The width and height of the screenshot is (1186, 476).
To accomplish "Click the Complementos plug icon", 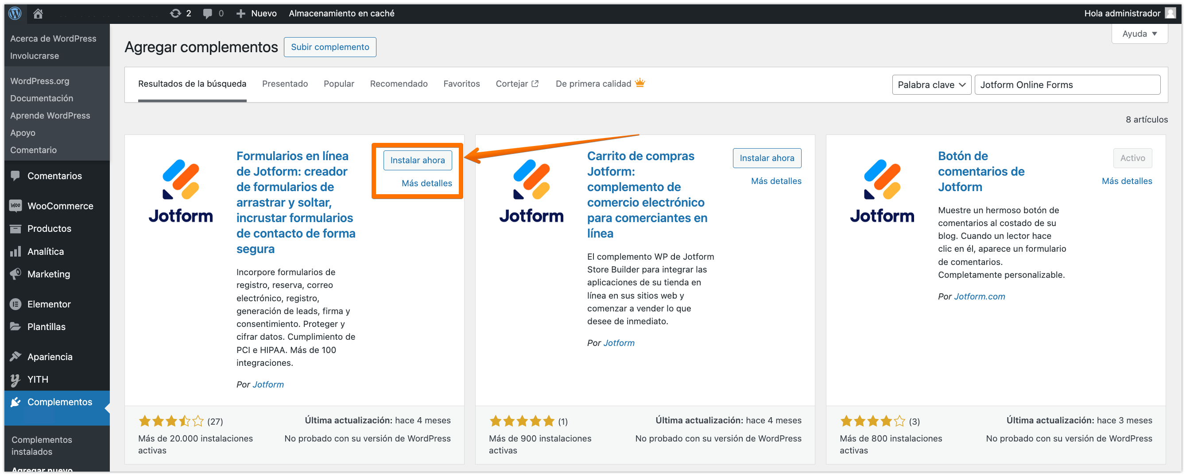I will point(15,402).
